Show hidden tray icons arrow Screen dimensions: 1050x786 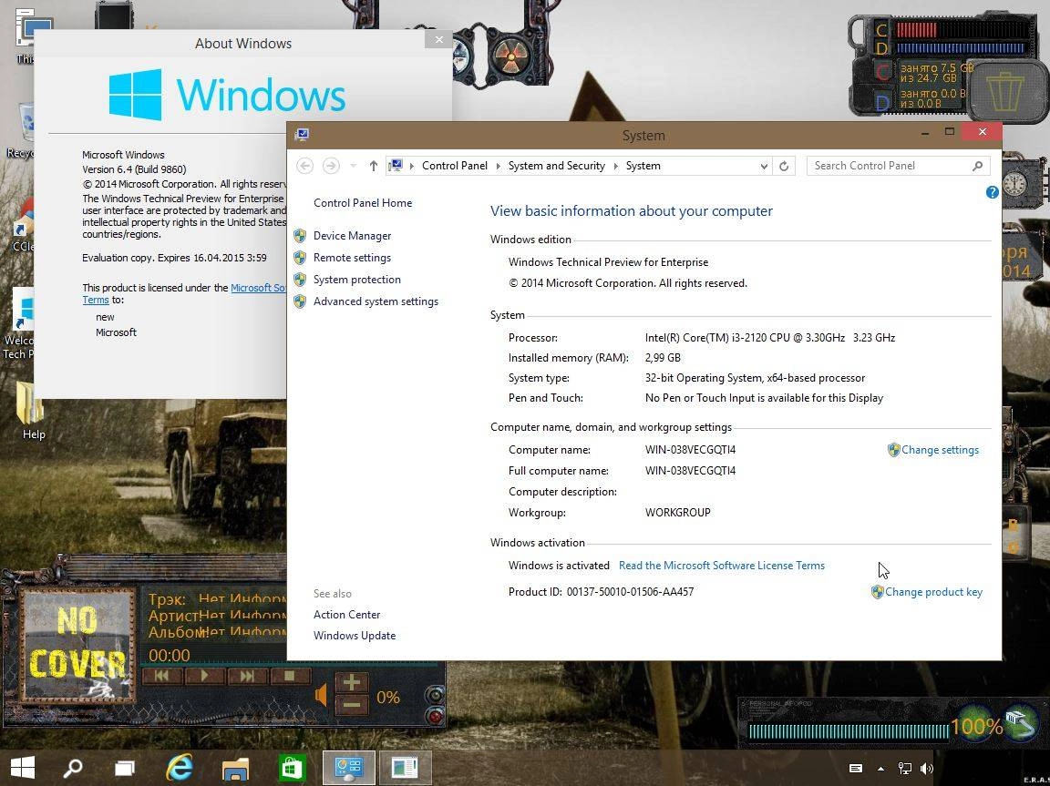(x=880, y=769)
